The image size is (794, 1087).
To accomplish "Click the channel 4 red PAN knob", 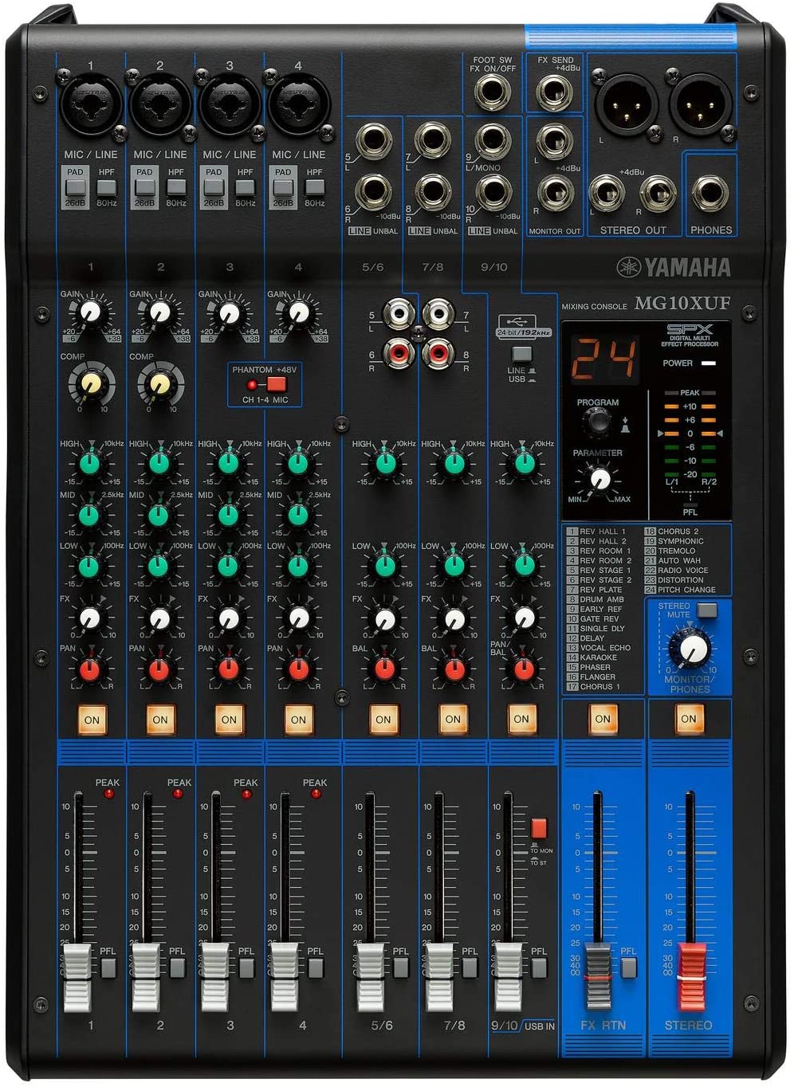I will (x=298, y=669).
